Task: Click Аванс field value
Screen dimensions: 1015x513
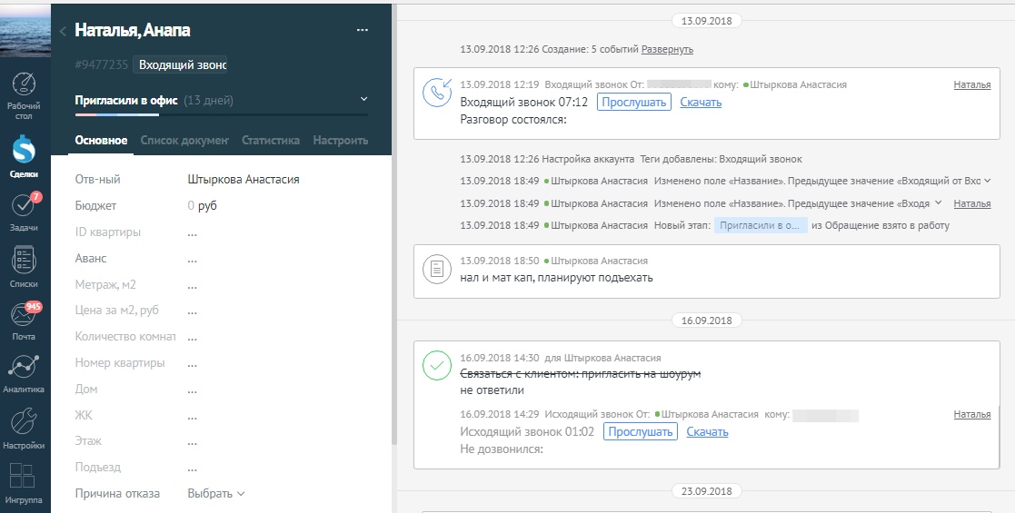Action: [193, 259]
